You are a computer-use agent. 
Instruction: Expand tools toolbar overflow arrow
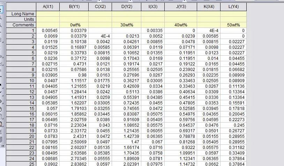(2, 146)
